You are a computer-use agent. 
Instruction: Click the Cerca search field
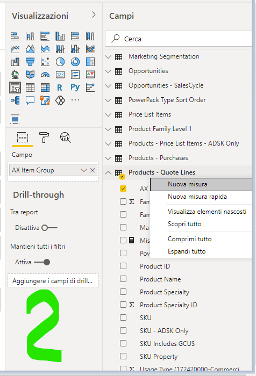click(x=178, y=39)
